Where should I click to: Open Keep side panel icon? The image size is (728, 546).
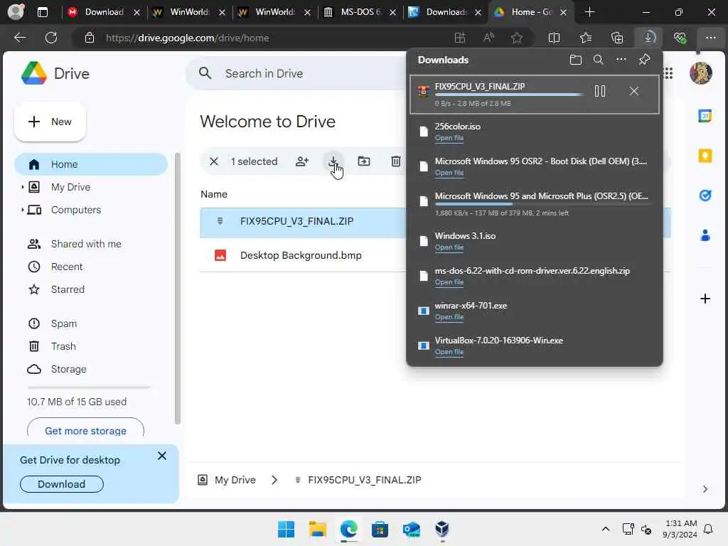(x=705, y=156)
